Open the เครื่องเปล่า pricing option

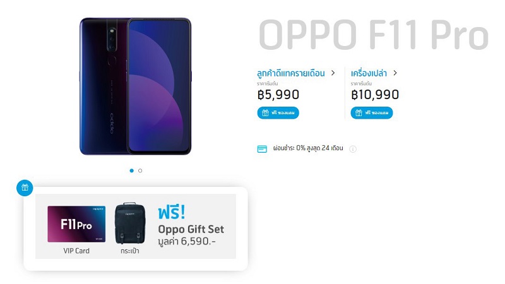[369, 73]
